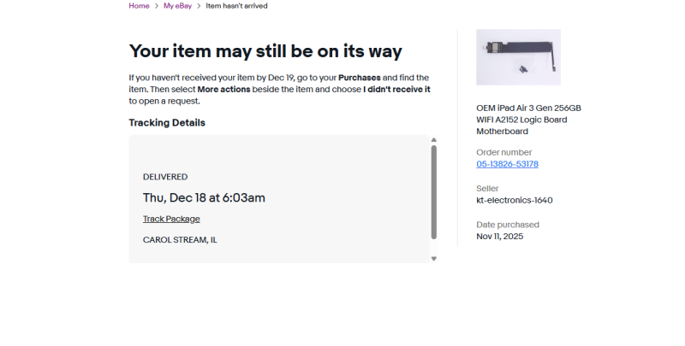
Task: Open the Track Package link
Action: coord(171,219)
